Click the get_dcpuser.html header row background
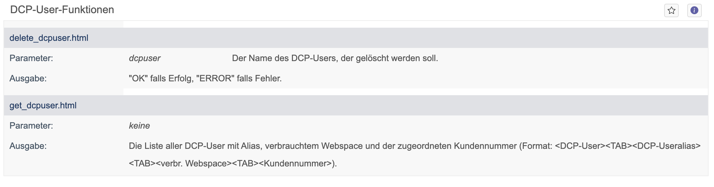714x187 pixels. pyautogui.click(x=356, y=105)
